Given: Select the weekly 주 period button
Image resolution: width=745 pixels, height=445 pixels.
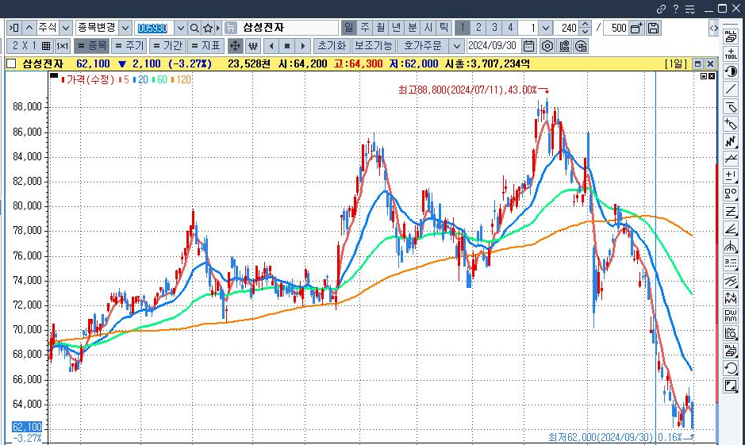Looking at the screenshot, I should 365,28.
